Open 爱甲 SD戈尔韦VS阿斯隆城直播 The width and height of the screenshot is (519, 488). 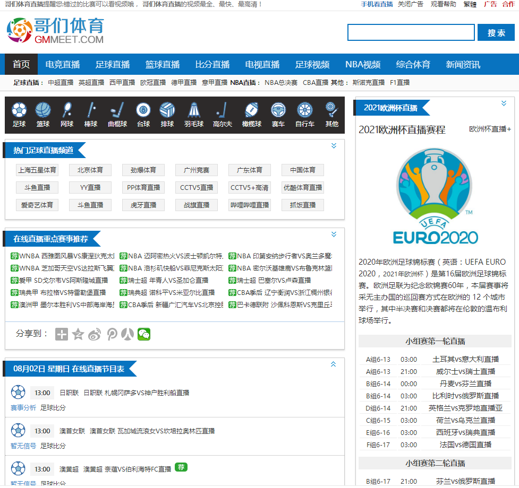click(x=64, y=281)
